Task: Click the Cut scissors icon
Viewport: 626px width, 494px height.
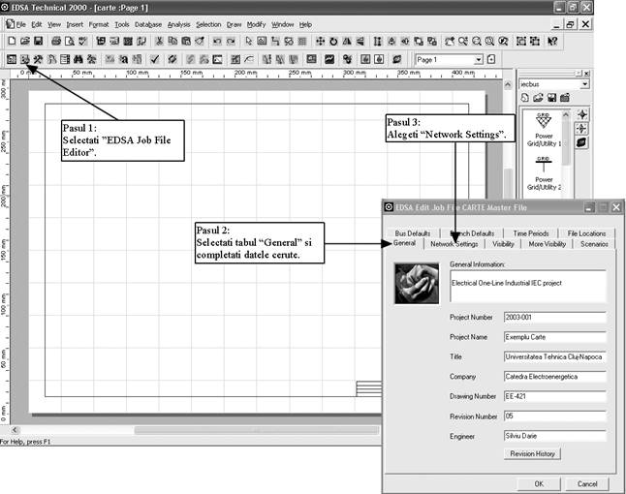Action: click(x=158, y=42)
